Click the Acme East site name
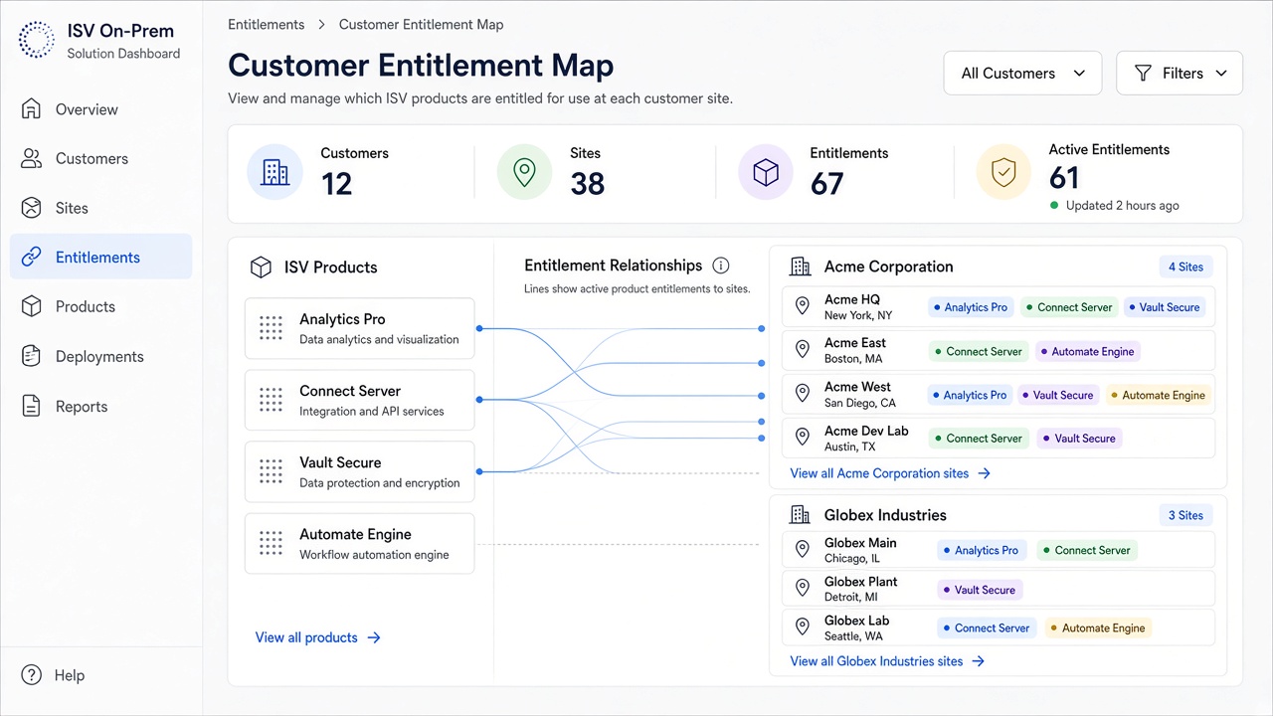The height and width of the screenshot is (716, 1273). 855,342
